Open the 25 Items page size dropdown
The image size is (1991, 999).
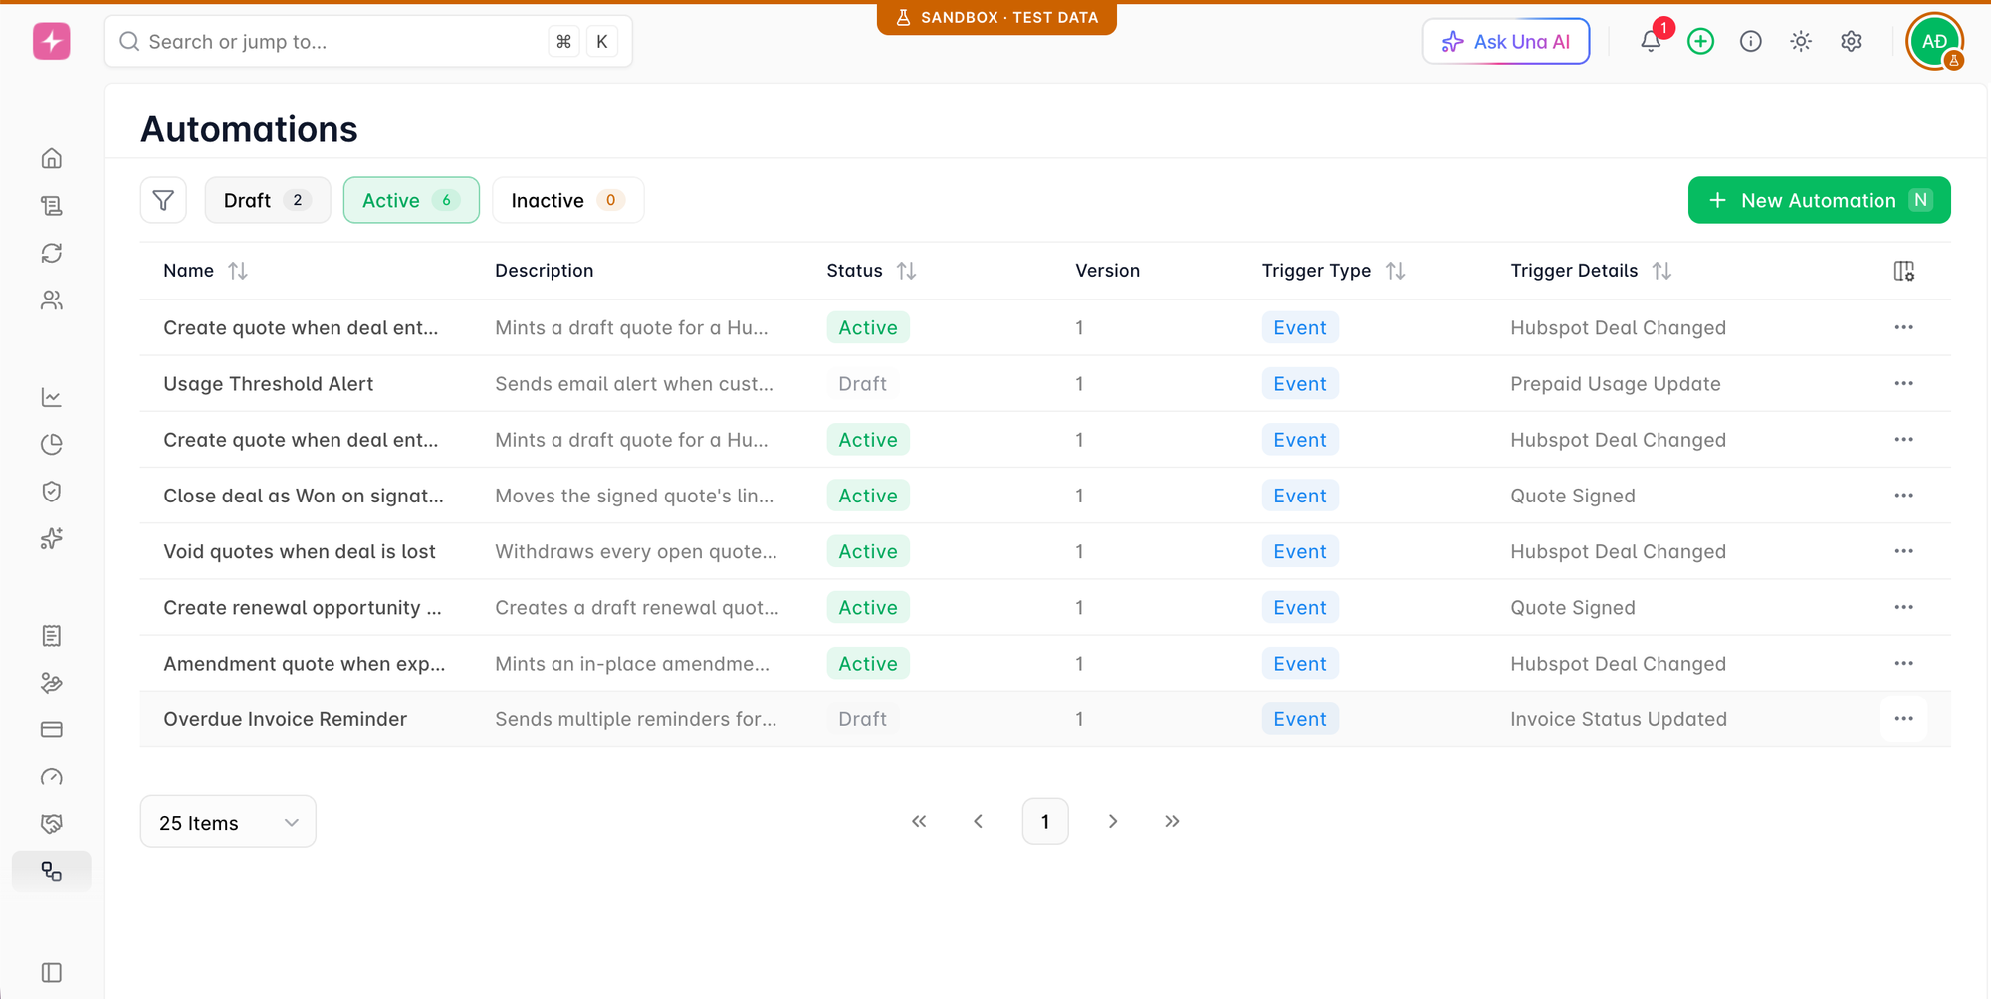click(228, 822)
